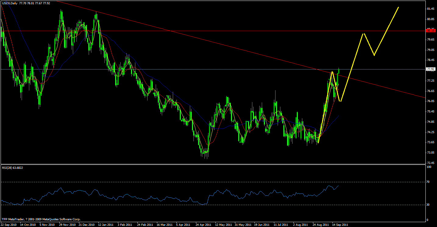The width and height of the screenshot is (437, 227).
Task: Select the highlighted 77.92 current price tag
Action: coord(431,69)
